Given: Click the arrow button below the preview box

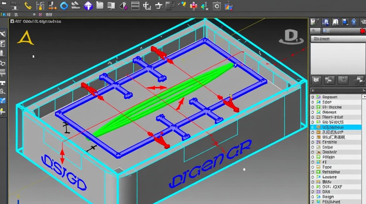Looking at the screenshot, I should pos(358,80).
